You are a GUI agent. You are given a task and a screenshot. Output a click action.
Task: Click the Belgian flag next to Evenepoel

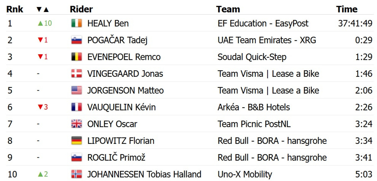pyautogui.click(x=77, y=57)
